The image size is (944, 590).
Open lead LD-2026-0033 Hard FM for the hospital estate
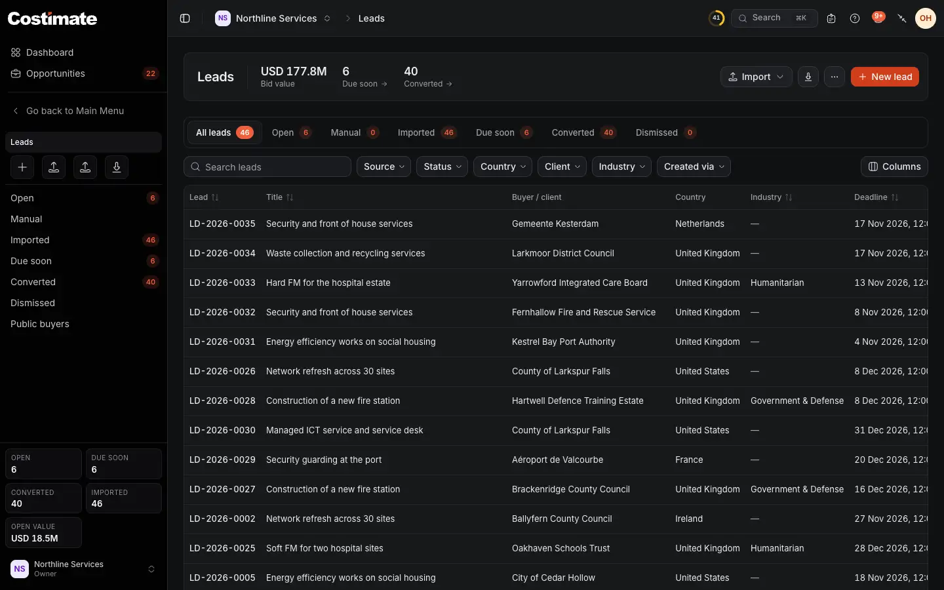tap(556, 283)
